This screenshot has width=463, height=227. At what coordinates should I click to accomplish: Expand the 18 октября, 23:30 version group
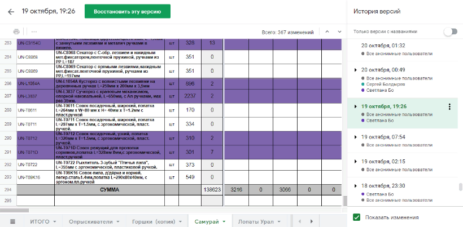click(x=355, y=185)
